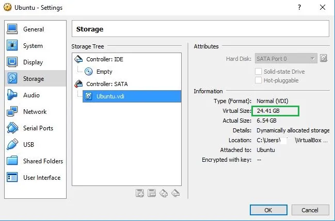Open the Hard Disk SATA Port dropdown
Screen dimensions: 335x221
pyautogui.click(x=286, y=58)
